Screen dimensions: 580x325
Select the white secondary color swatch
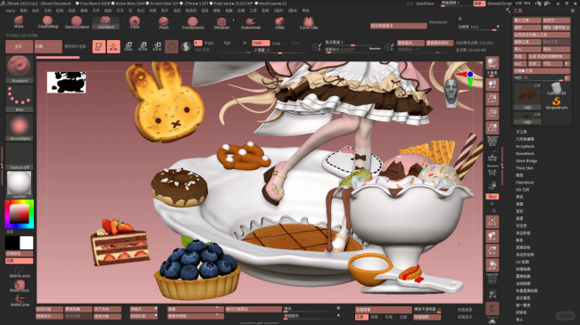point(26,243)
